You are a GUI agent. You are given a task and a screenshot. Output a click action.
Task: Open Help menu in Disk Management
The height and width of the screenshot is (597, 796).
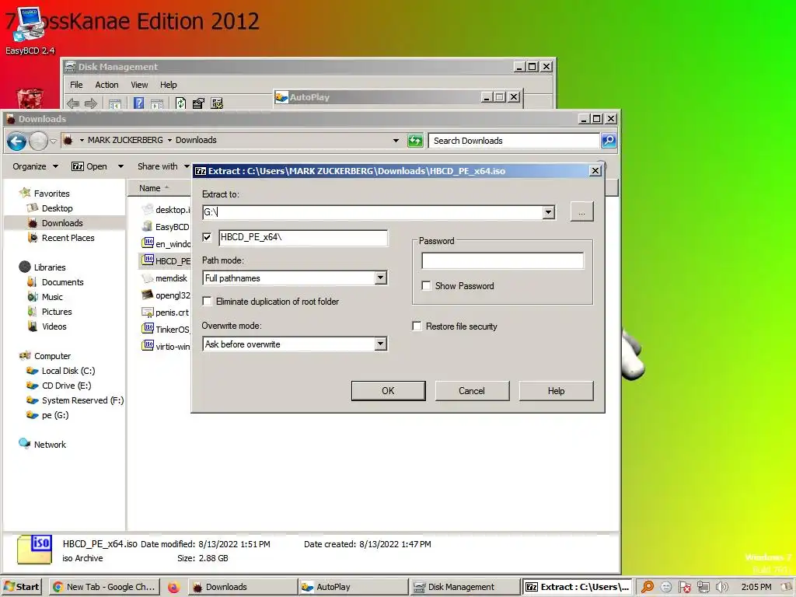[169, 85]
